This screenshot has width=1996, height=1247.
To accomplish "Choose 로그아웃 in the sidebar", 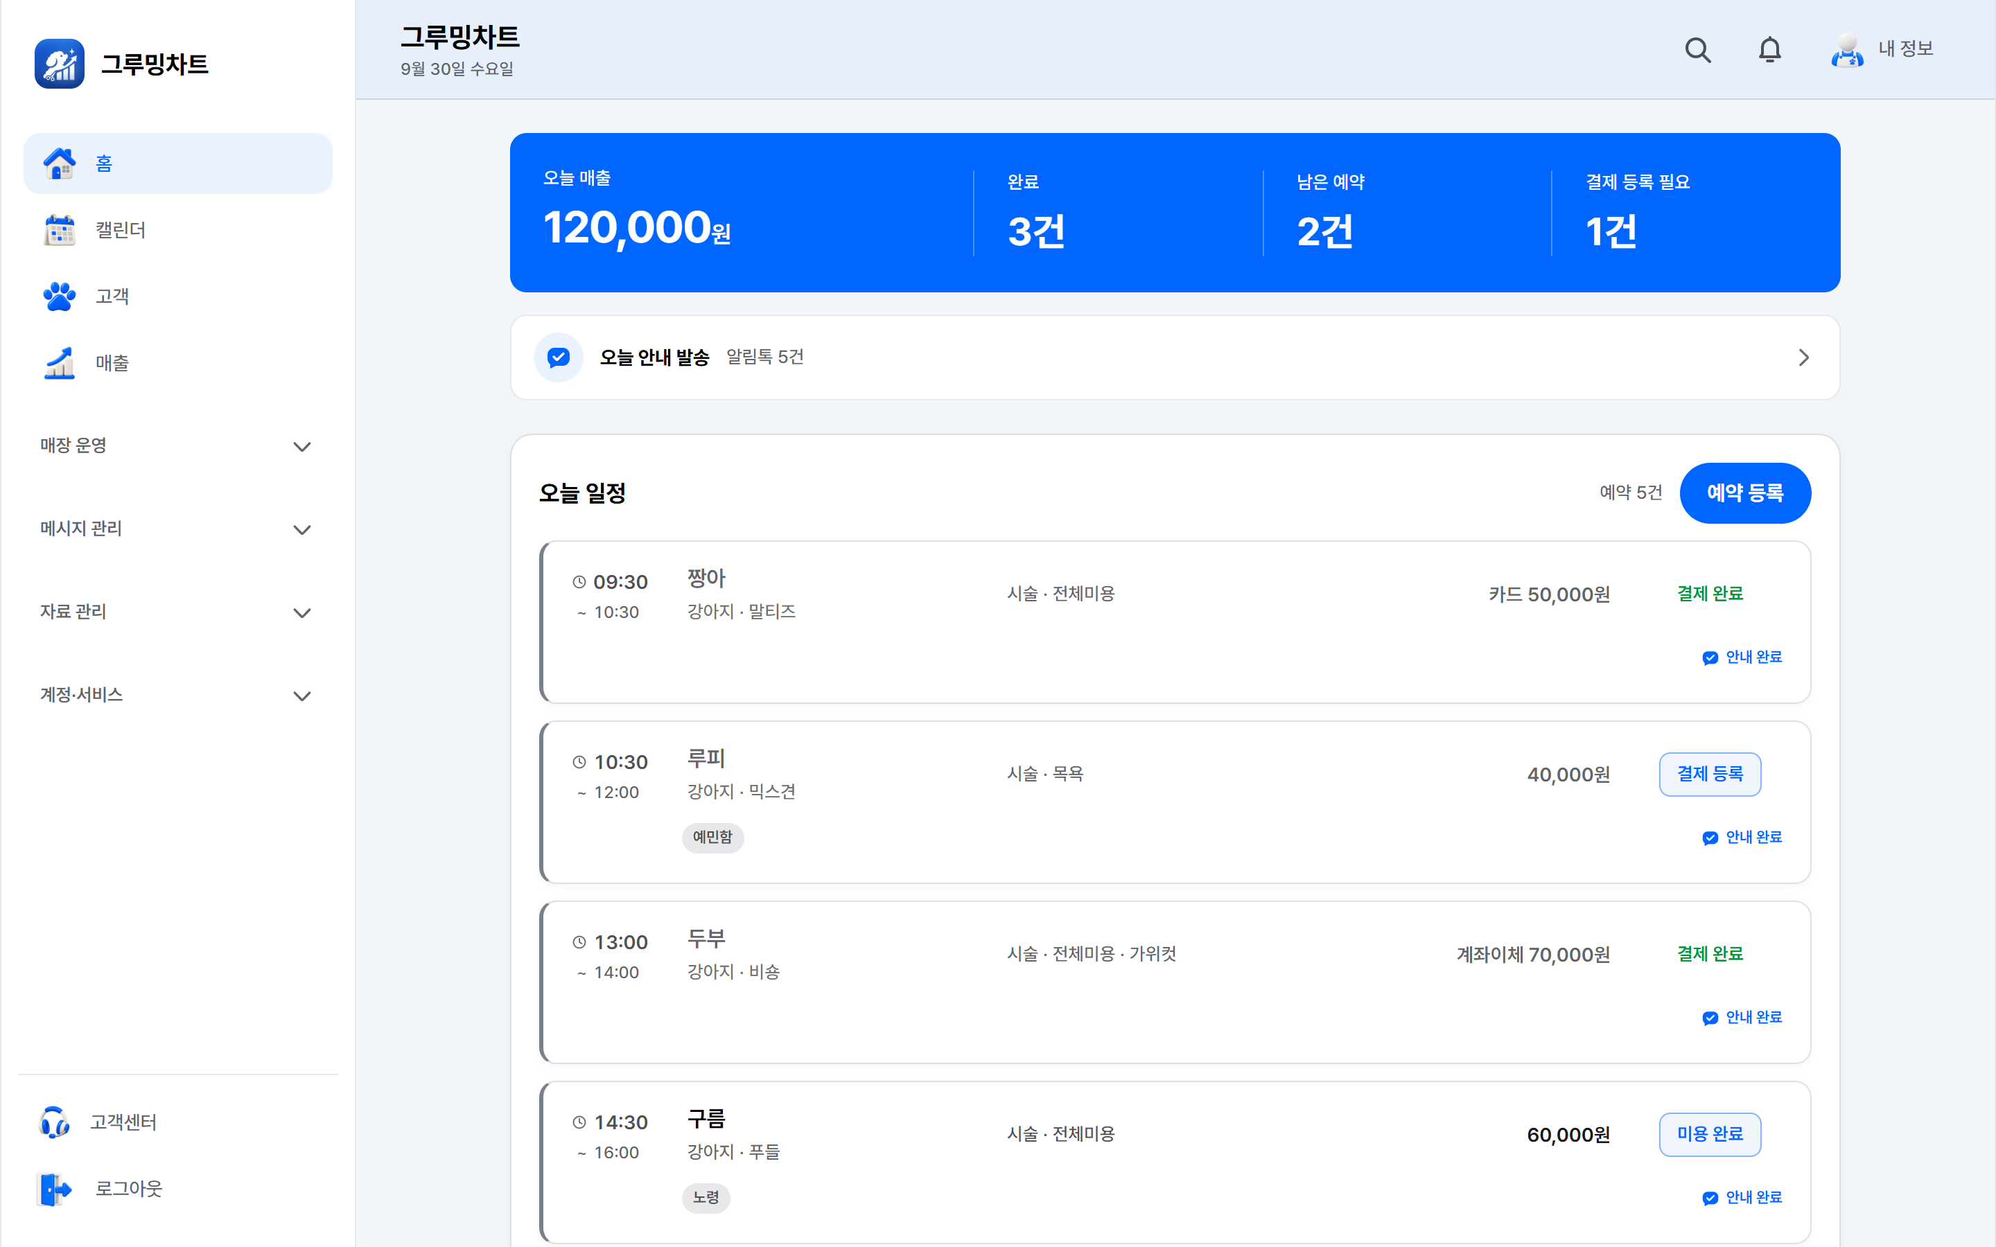I will (x=177, y=1188).
